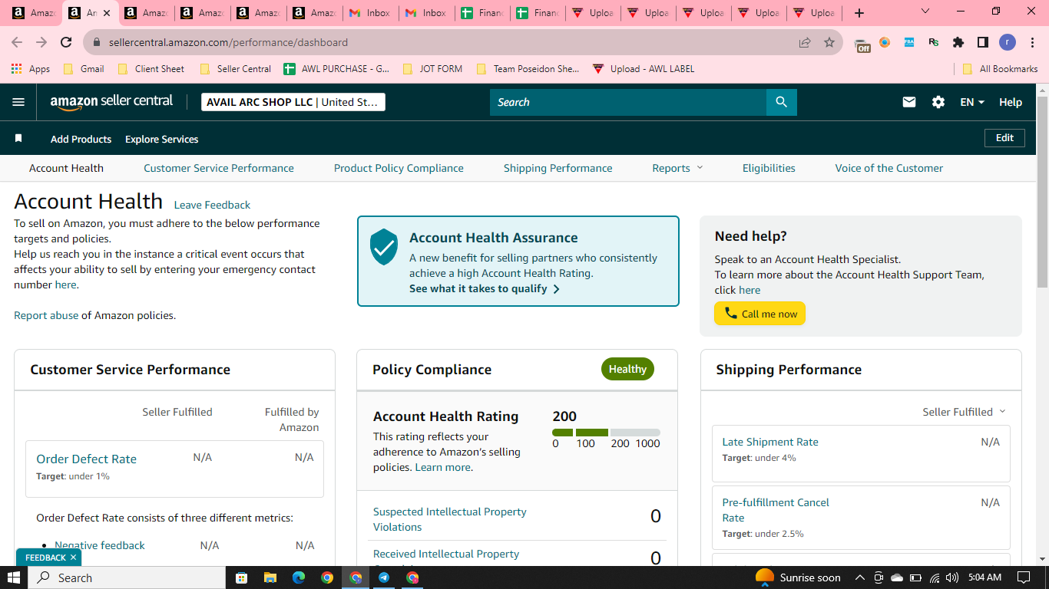This screenshot has width=1049, height=589.
Task: Switch to the Customer Service Performance tab
Action: (x=219, y=168)
